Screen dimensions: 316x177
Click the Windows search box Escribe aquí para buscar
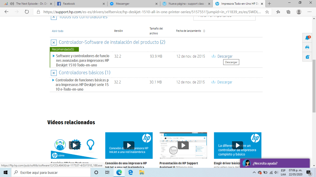51,172
